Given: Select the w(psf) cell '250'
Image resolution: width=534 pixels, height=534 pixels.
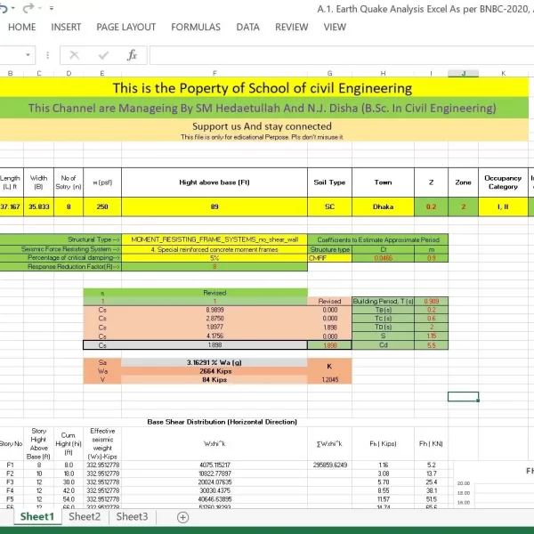Looking at the screenshot, I should pyautogui.click(x=102, y=206).
